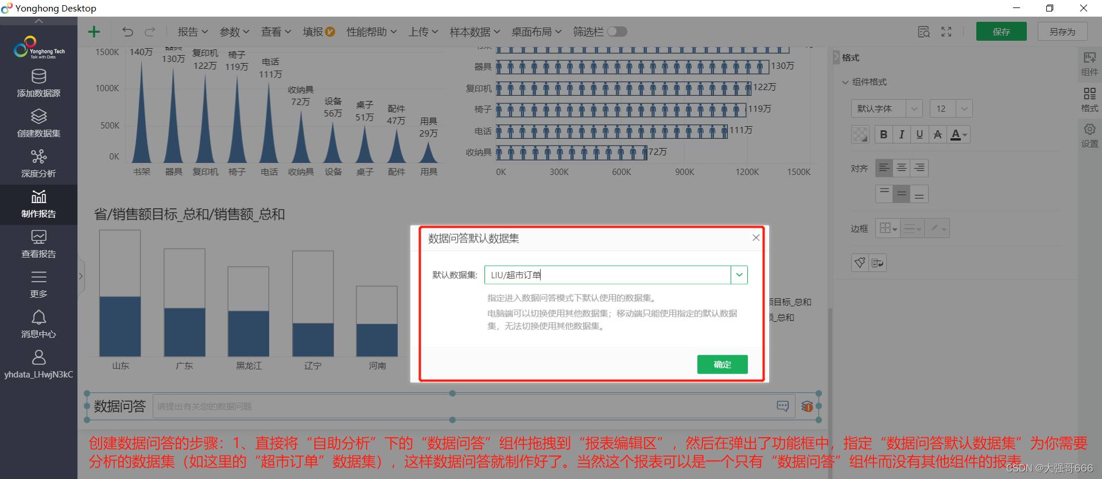This screenshot has width=1102, height=479.
Task: Open the 性能帮助 menu
Action: (x=371, y=32)
